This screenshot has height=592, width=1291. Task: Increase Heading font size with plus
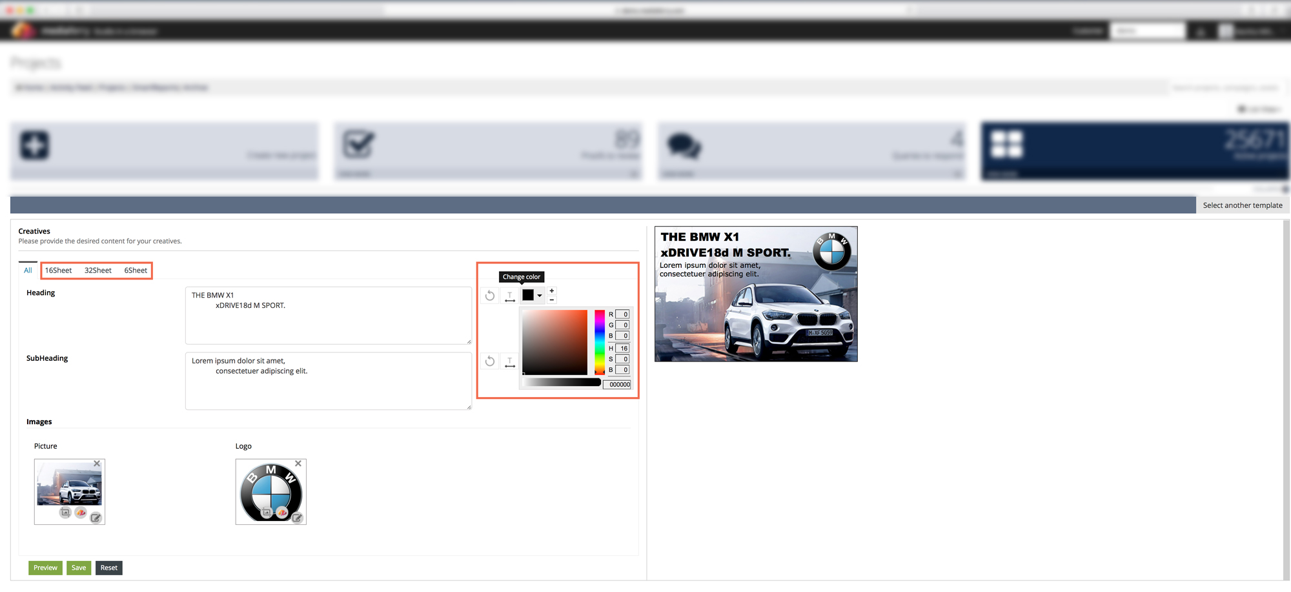point(552,291)
